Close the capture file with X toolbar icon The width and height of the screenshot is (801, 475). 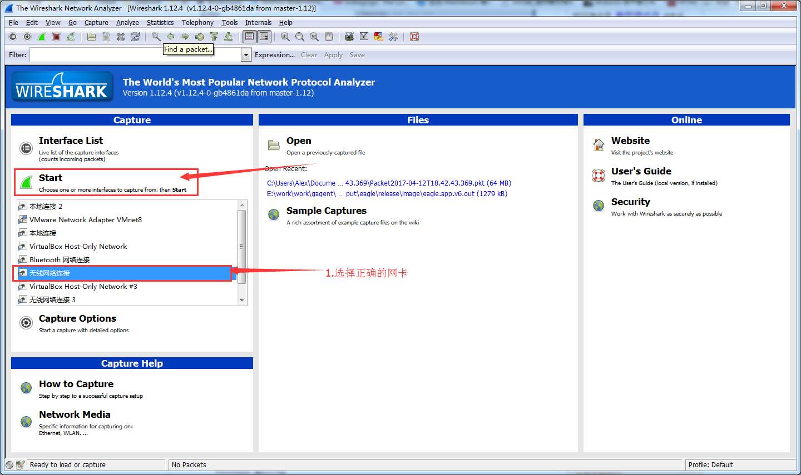[121, 37]
